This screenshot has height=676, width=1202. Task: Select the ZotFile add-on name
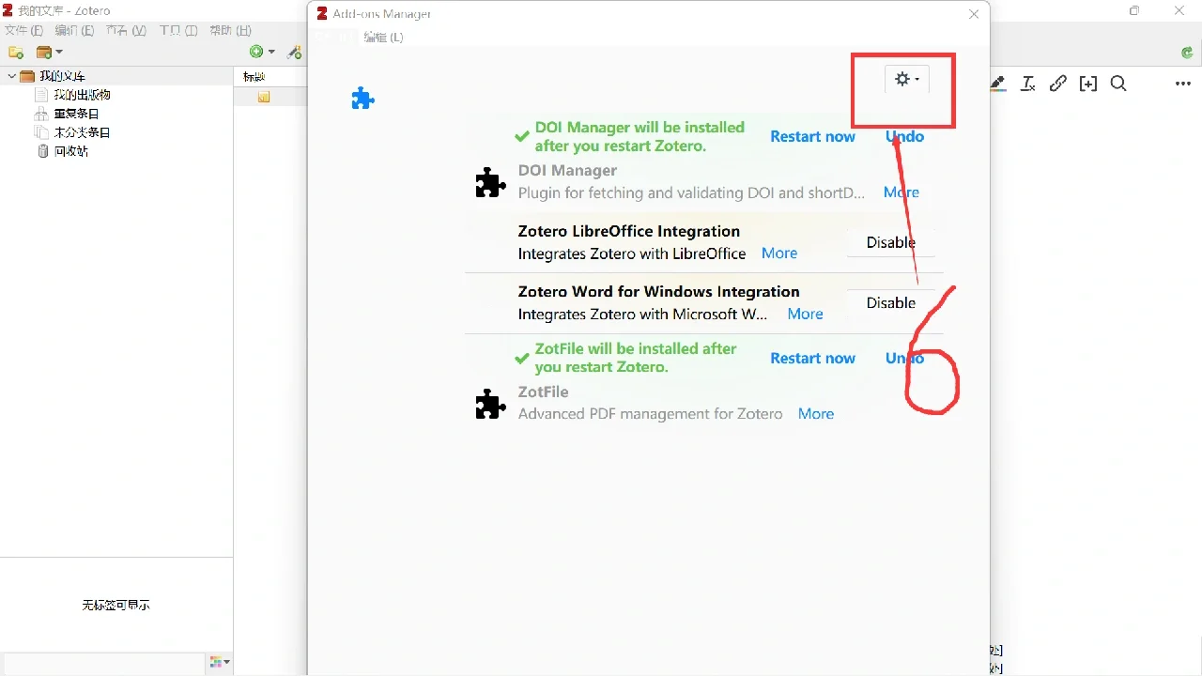[x=543, y=392]
